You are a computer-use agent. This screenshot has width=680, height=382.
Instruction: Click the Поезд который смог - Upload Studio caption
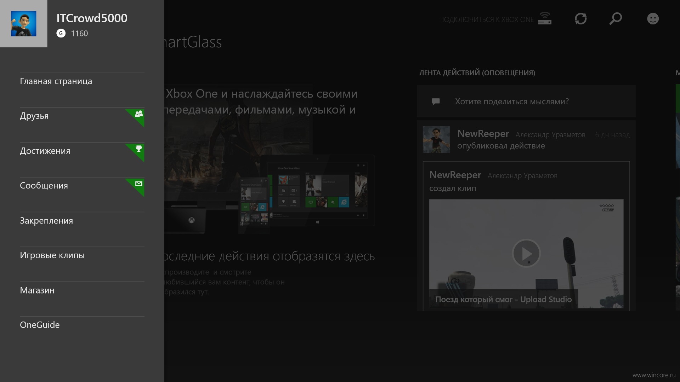[x=503, y=300]
